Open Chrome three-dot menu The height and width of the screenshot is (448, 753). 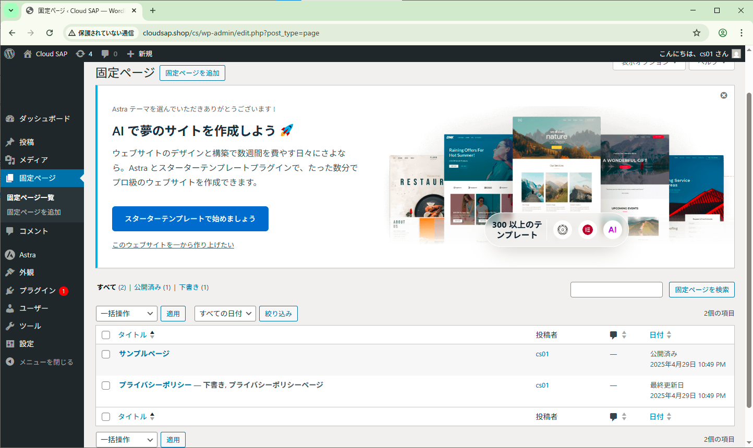point(742,33)
